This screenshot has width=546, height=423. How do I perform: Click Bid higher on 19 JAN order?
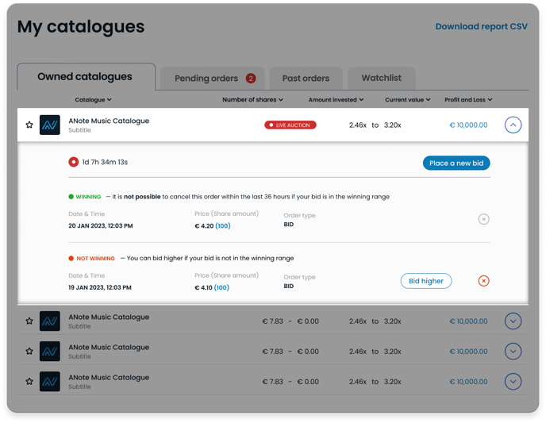coord(426,281)
